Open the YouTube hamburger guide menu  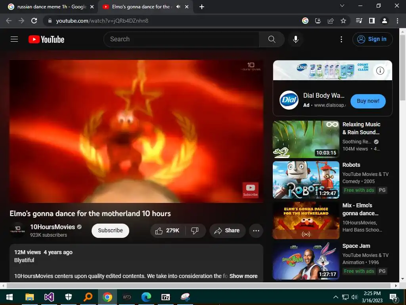coord(14,39)
